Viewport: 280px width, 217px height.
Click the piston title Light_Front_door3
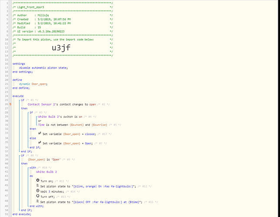[x=30, y=7]
